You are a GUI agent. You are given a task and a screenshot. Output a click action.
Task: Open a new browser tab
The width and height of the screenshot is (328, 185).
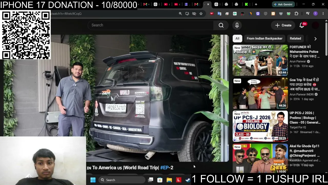pos(256,4)
